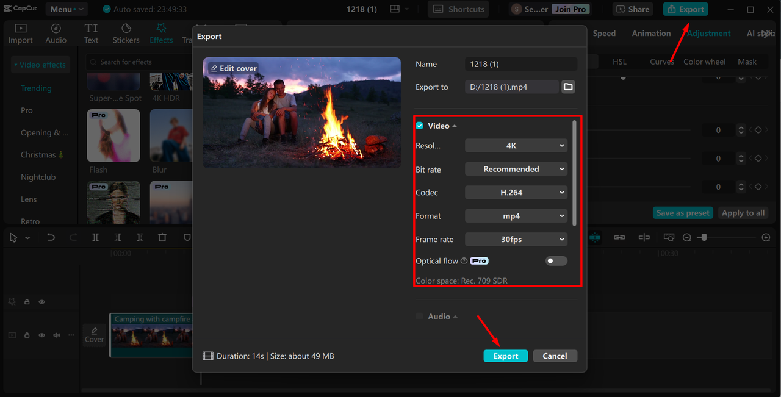Switch to the Animation tab

[651, 34]
